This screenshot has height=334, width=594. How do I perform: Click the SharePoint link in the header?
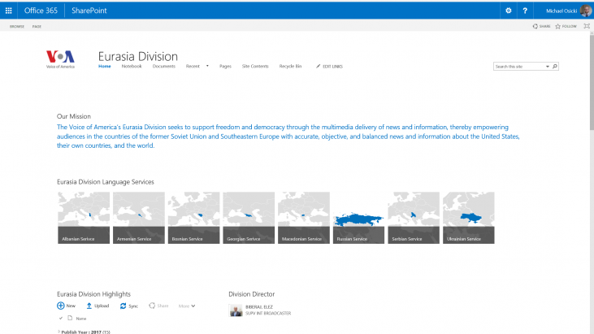point(89,11)
